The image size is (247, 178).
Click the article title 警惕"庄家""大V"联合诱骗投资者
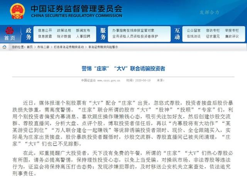[x=123, y=69]
